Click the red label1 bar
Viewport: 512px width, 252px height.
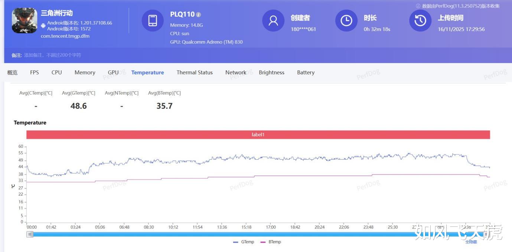258,135
